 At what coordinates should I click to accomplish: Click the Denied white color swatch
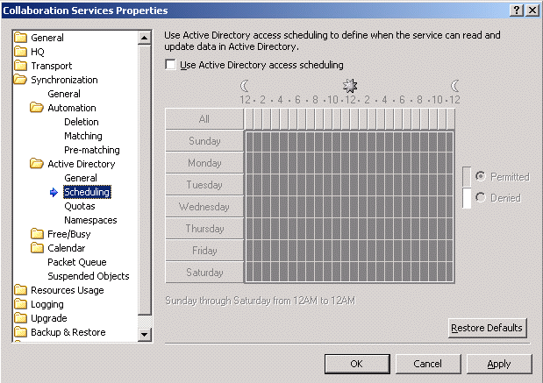[x=467, y=198]
